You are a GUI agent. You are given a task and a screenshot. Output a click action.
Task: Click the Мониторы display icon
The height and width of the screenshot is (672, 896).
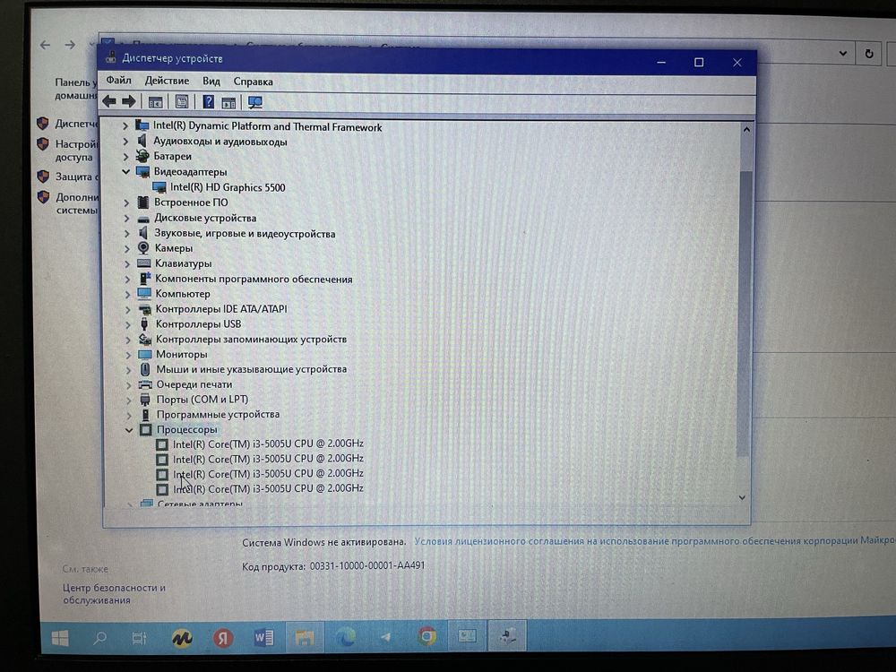tap(145, 354)
